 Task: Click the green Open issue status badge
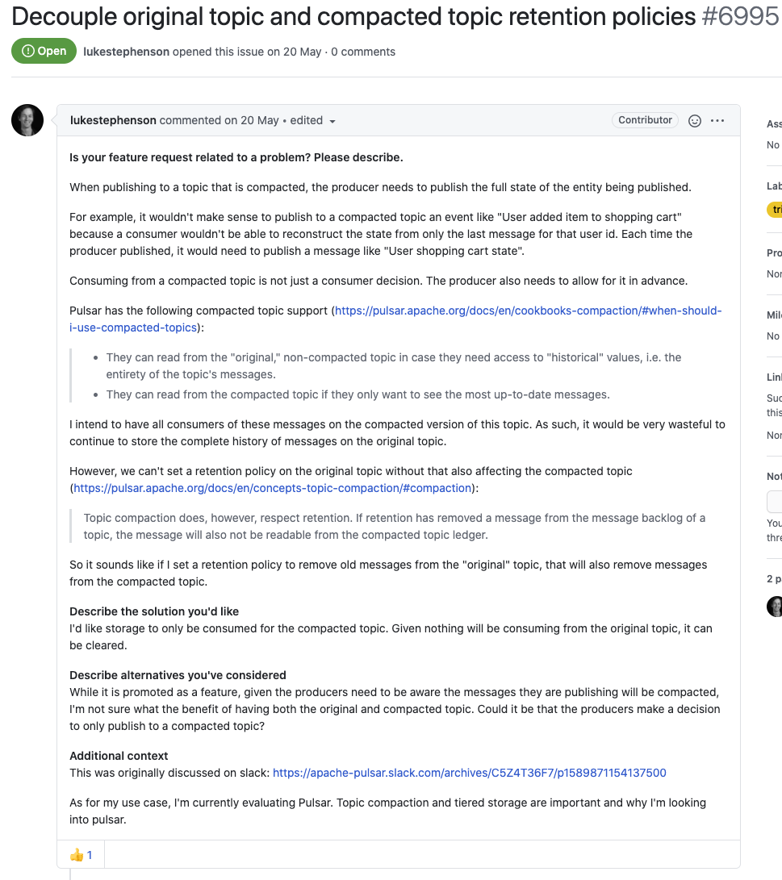tap(44, 50)
